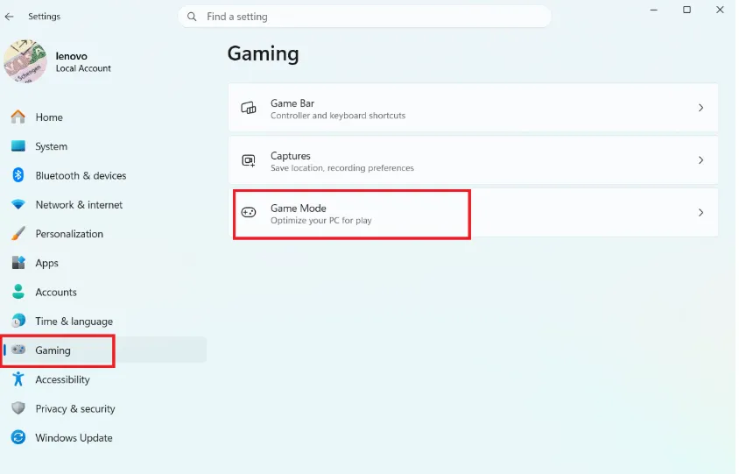The image size is (739, 474).
Task: Click the Game Mode controller icon
Action: [x=249, y=212]
